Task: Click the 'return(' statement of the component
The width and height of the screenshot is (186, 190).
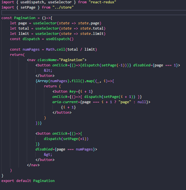Action: click(17, 55)
